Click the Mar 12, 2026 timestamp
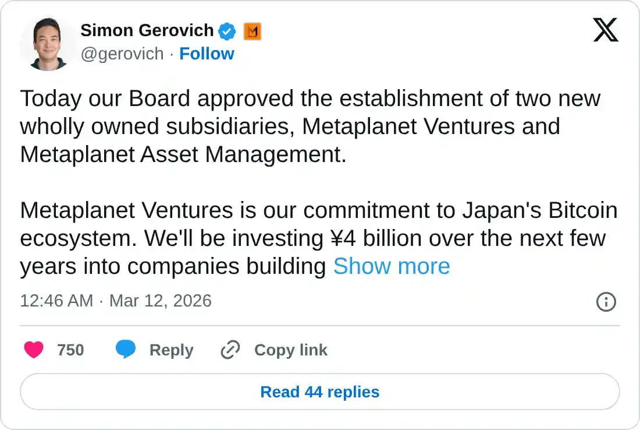Screen dimensions: 640x430 [x=160, y=301]
